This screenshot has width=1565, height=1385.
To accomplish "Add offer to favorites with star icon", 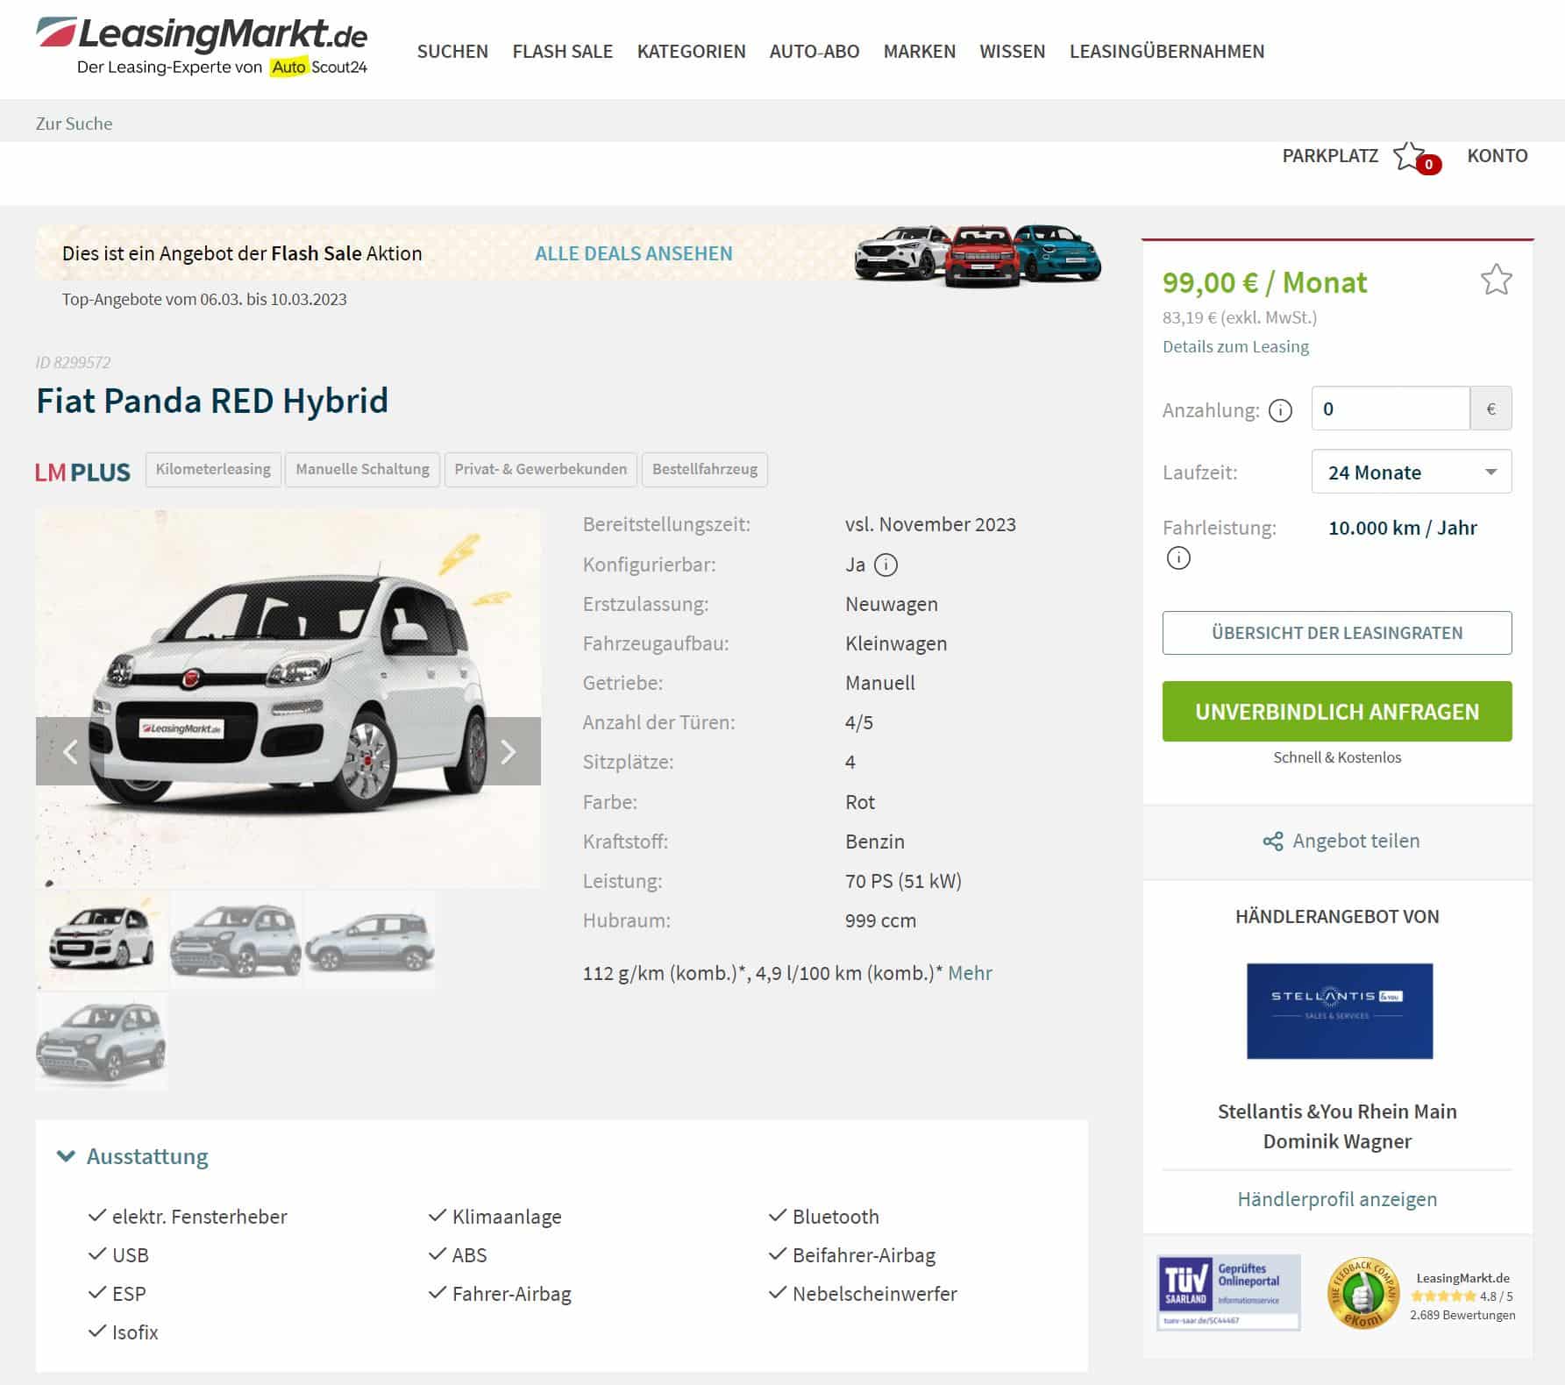I will click(1496, 280).
